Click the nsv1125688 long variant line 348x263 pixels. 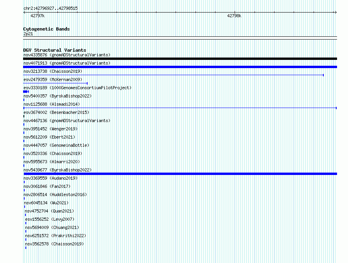click(180, 108)
